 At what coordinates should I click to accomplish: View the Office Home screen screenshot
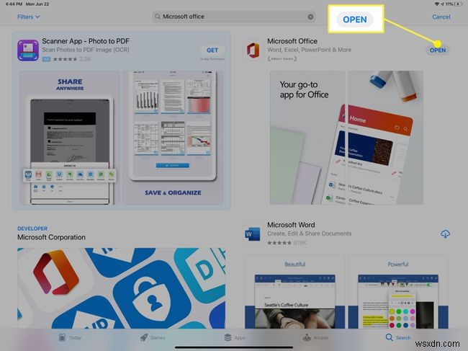coord(386,138)
